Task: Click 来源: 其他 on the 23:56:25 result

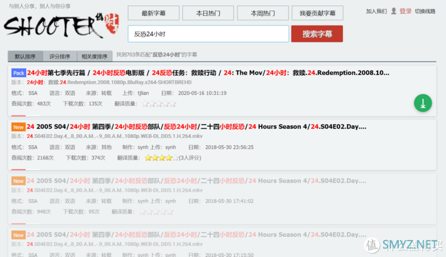Action: pyautogui.click(x=98, y=147)
